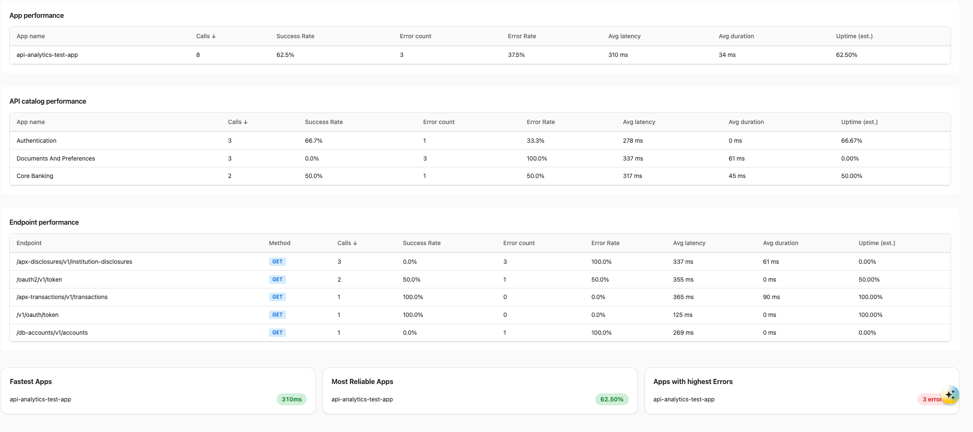Click Error Rate header in API catalog table
This screenshot has height=432, width=973.
click(540, 122)
